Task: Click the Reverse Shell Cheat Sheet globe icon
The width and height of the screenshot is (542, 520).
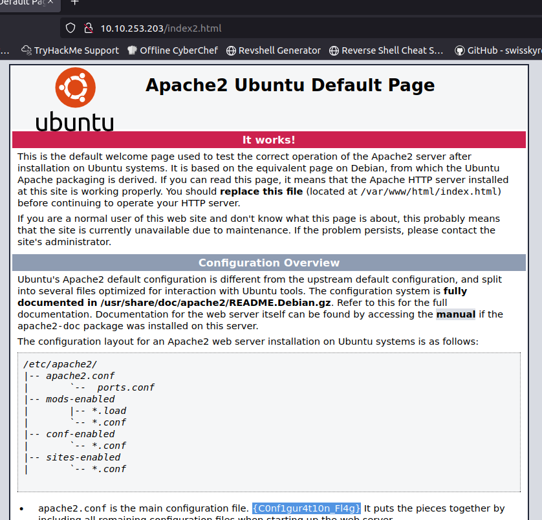Action: [334, 50]
